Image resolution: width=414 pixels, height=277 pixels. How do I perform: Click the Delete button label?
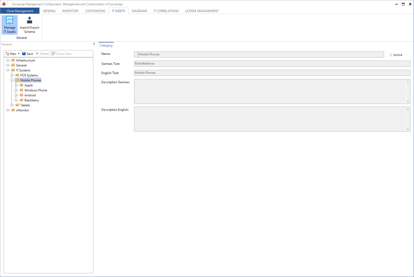pos(44,54)
